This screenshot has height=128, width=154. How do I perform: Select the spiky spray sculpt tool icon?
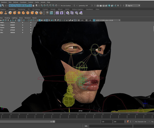19,13
